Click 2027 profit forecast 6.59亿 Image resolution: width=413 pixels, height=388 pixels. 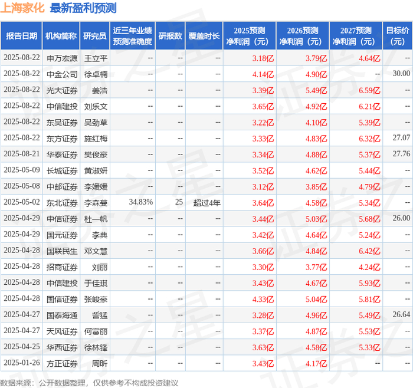tap(369, 90)
